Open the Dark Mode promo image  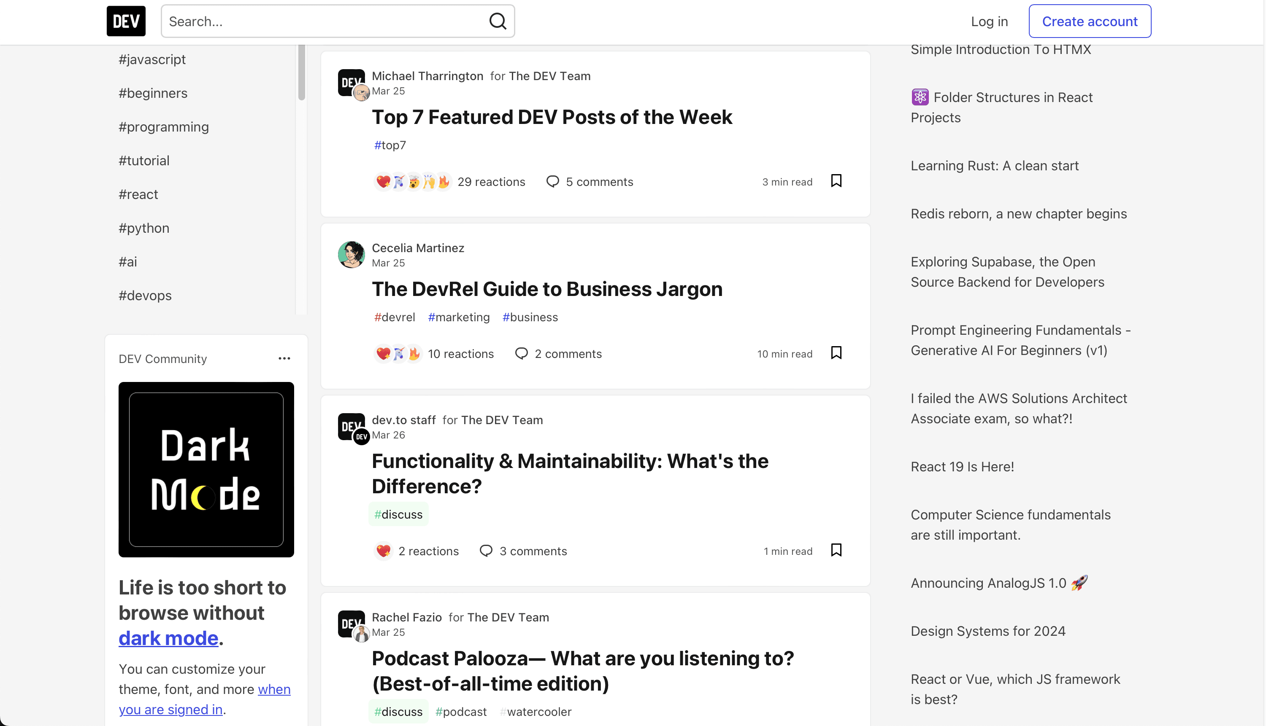[206, 469]
